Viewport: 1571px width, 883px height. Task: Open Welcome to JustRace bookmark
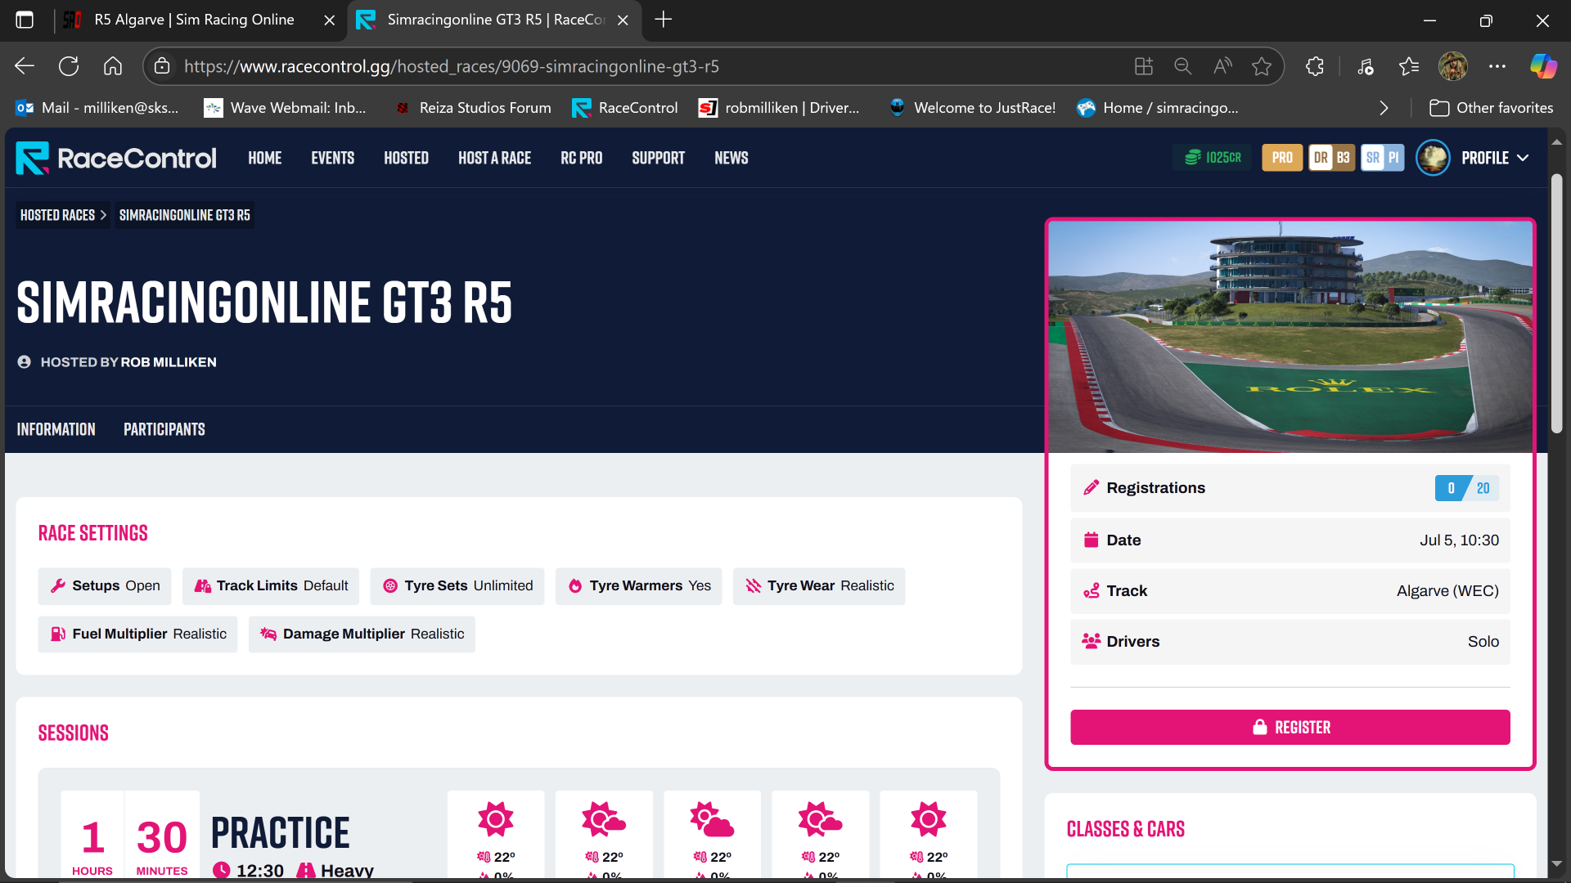[972, 108]
